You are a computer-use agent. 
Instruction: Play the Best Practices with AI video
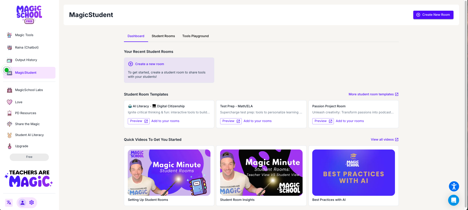[x=353, y=173]
